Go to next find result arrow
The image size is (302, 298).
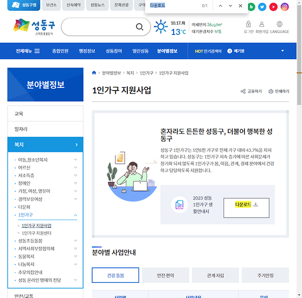click(x=230, y=6)
